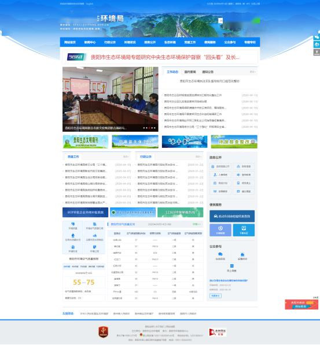This screenshot has width=320, height=345.
Task: Open 新闻中心 navigation item
Action: [90, 42]
